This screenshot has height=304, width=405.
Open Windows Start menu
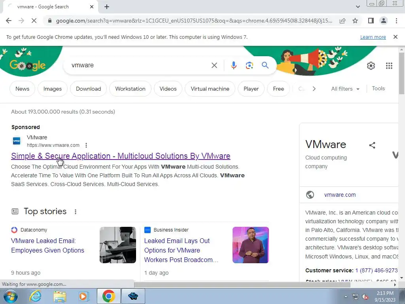(x=10, y=296)
